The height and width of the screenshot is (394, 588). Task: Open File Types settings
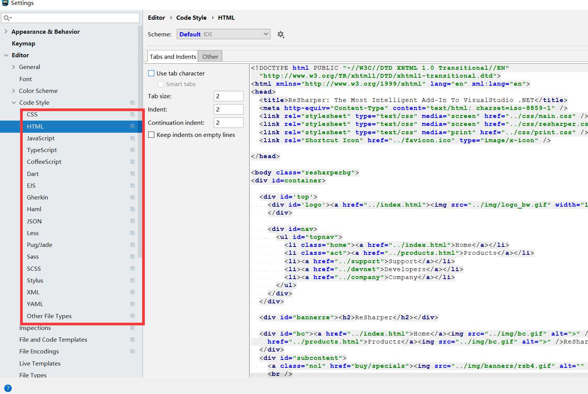coord(33,375)
